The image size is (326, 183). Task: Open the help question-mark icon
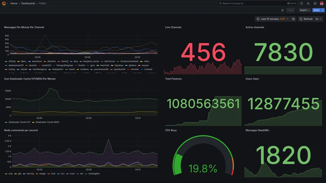point(302,3)
